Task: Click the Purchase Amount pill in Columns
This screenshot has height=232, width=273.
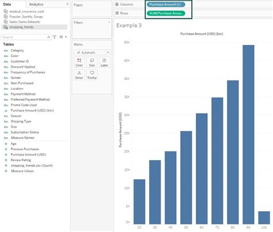Action: point(166,5)
